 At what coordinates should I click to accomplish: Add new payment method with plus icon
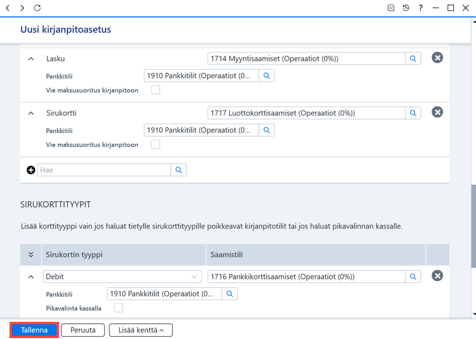click(x=30, y=170)
